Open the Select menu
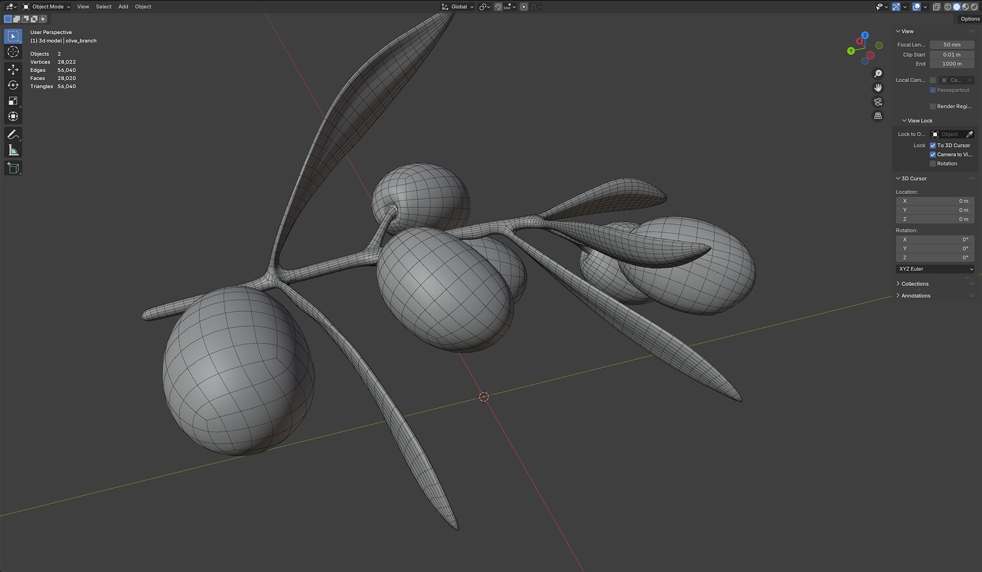This screenshot has width=982, height=572. tap(103, 7)
